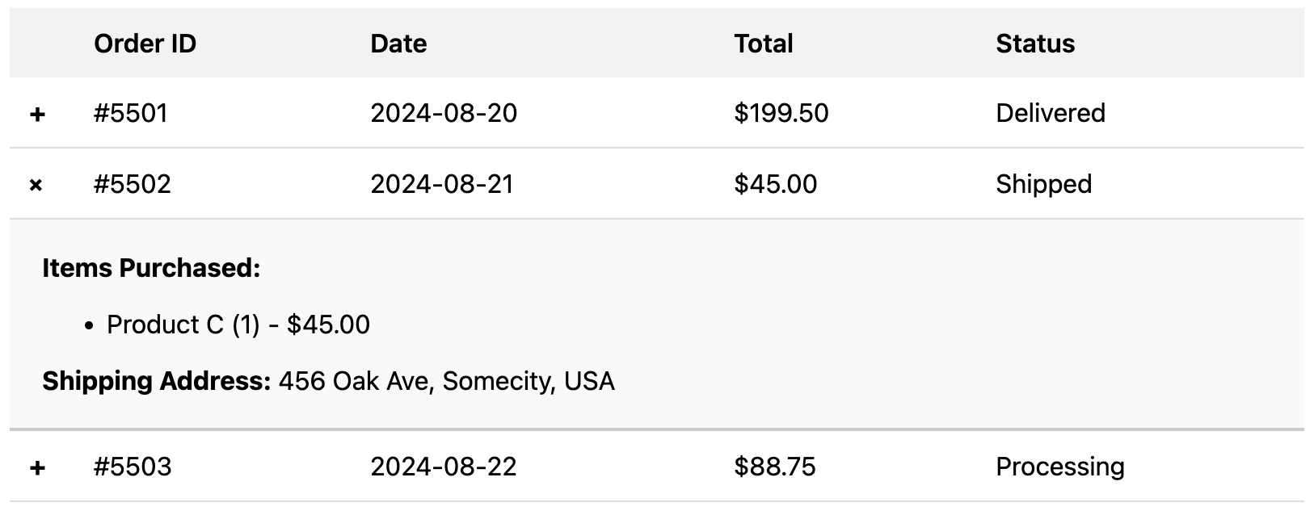Click the date 2024-08-20
The height and width of the screenshot is (515, 1314).
coord(444,113)
